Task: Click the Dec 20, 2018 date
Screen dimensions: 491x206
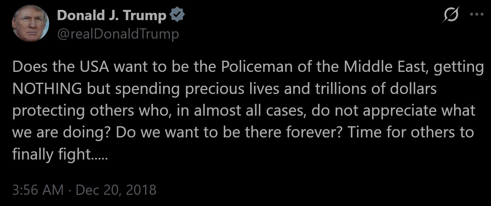Action: [116, 190]
